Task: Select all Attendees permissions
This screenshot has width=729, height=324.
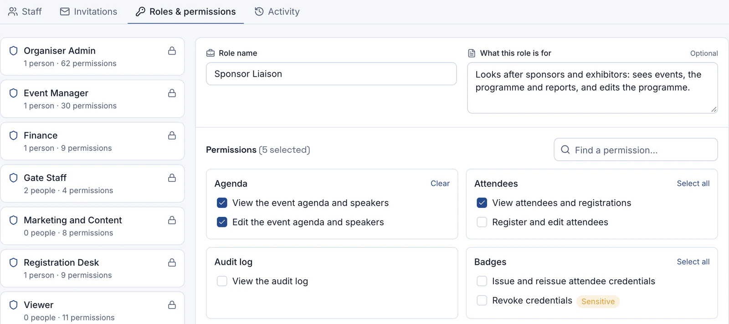Action: coord(693,183)
